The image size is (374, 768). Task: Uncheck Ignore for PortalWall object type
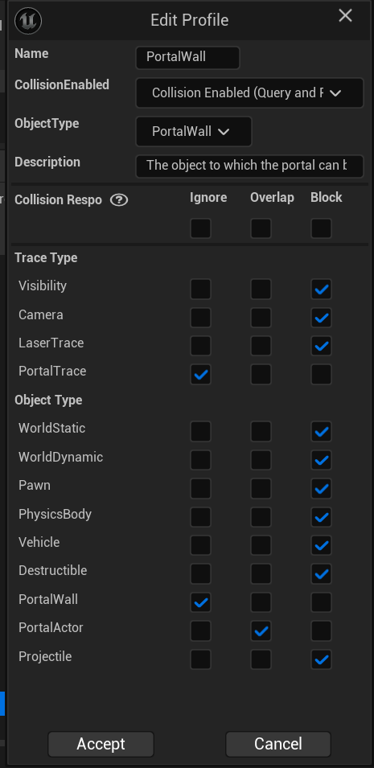(x=200, y=602)
